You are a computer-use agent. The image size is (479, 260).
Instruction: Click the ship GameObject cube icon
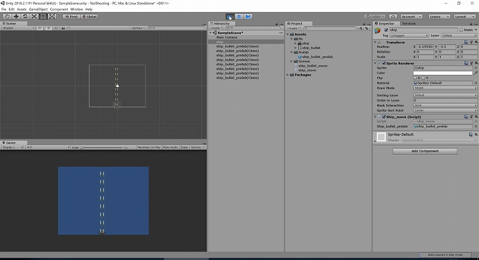pyautogui.click(x=378, y=30)
